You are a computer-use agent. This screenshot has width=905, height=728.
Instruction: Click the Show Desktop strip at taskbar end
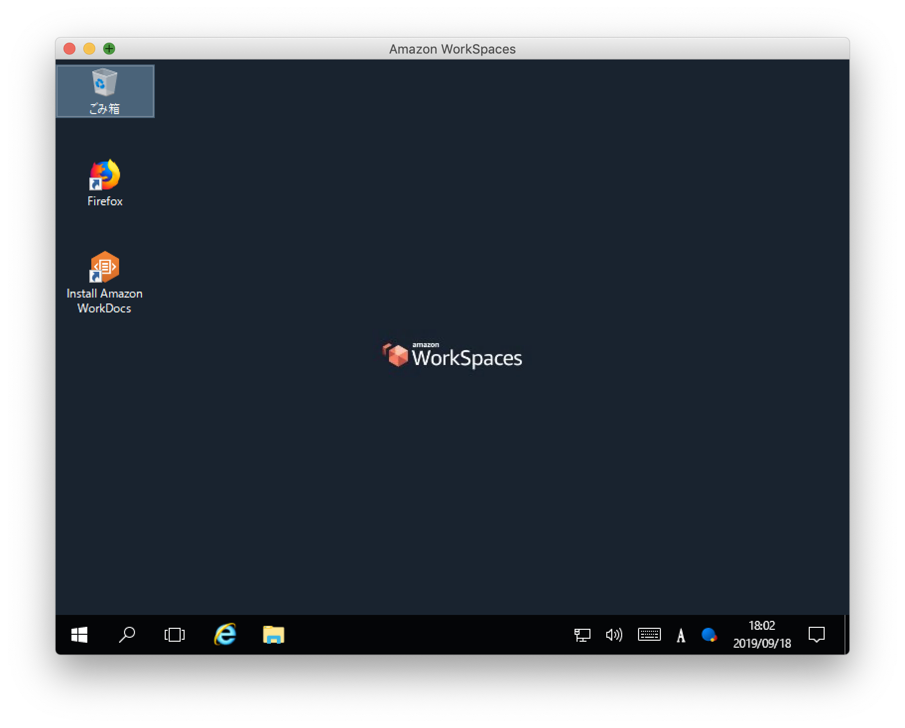(846, 635)
